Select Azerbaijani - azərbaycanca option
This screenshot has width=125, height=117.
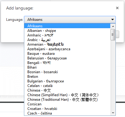pos(67,49)
